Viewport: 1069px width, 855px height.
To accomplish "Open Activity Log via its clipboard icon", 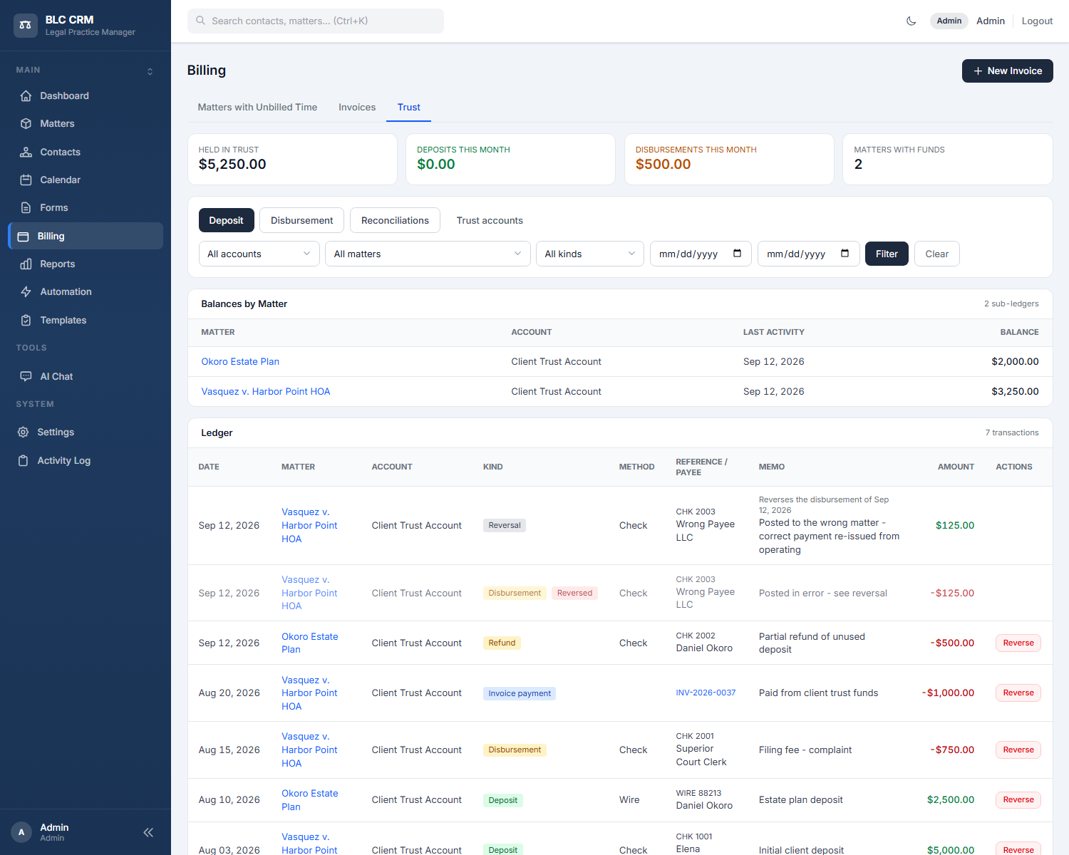I will pos(23,460).
